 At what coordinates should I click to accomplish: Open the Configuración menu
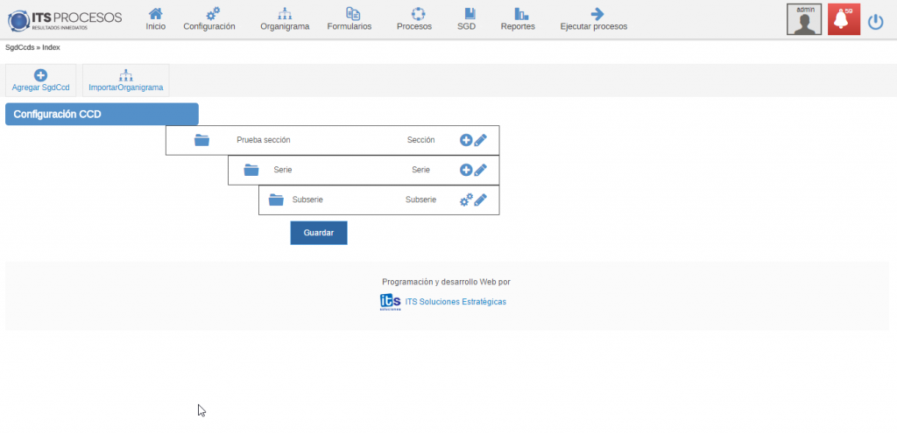click(209, 19)
